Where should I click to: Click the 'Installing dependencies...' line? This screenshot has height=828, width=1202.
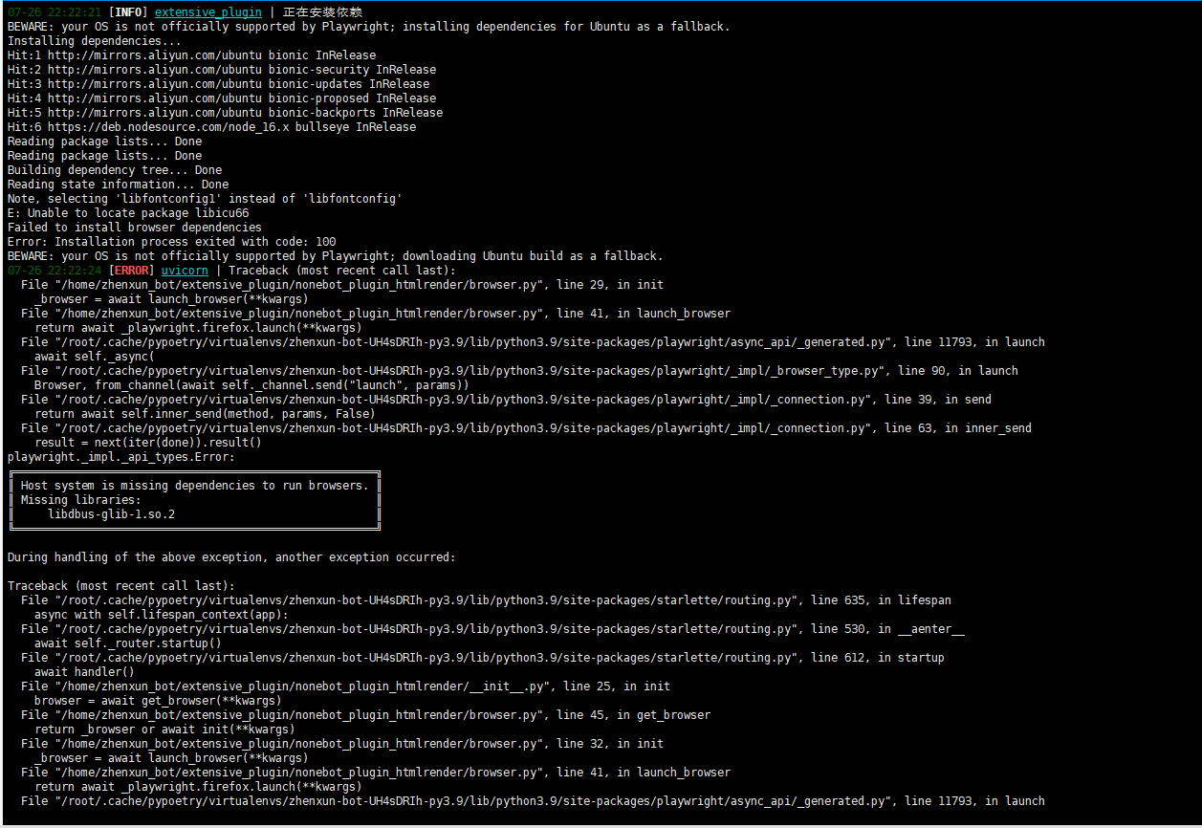point(94,41)
